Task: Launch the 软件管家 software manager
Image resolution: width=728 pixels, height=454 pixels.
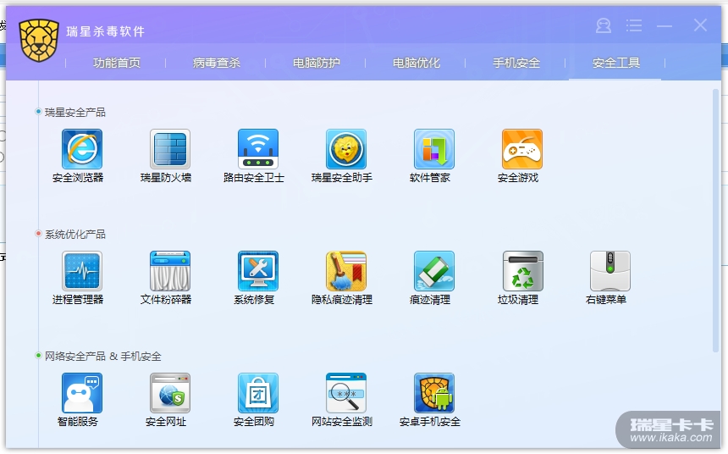Action: (434, 149)
